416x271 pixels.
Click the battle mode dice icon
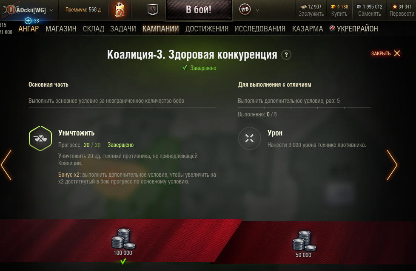(x=245, y=10)
